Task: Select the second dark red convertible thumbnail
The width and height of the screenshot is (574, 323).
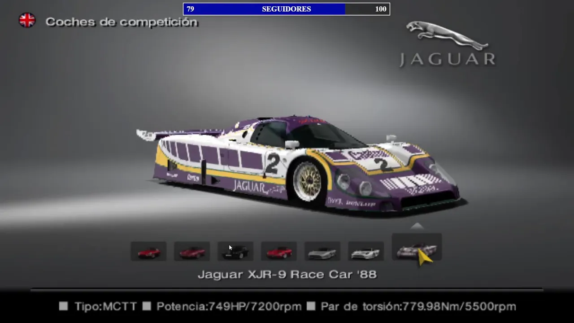Action: [x=192, y=251]
